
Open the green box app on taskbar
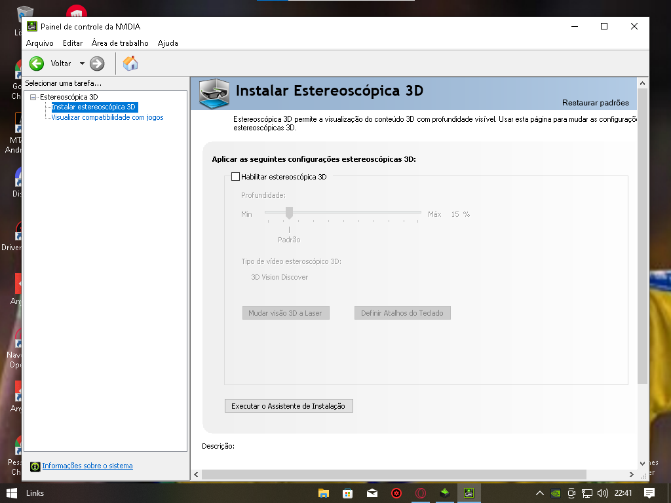click(x=445, y=493)
